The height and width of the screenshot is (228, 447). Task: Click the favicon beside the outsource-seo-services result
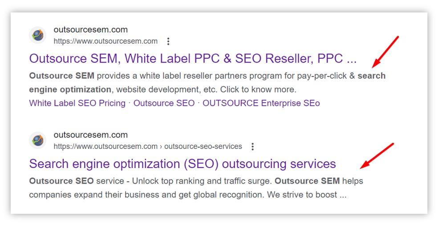tap(38, 140)
